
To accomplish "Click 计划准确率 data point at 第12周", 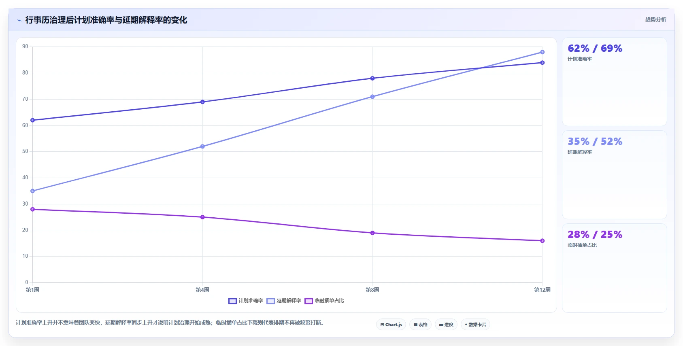I will [x=543, y=63].
